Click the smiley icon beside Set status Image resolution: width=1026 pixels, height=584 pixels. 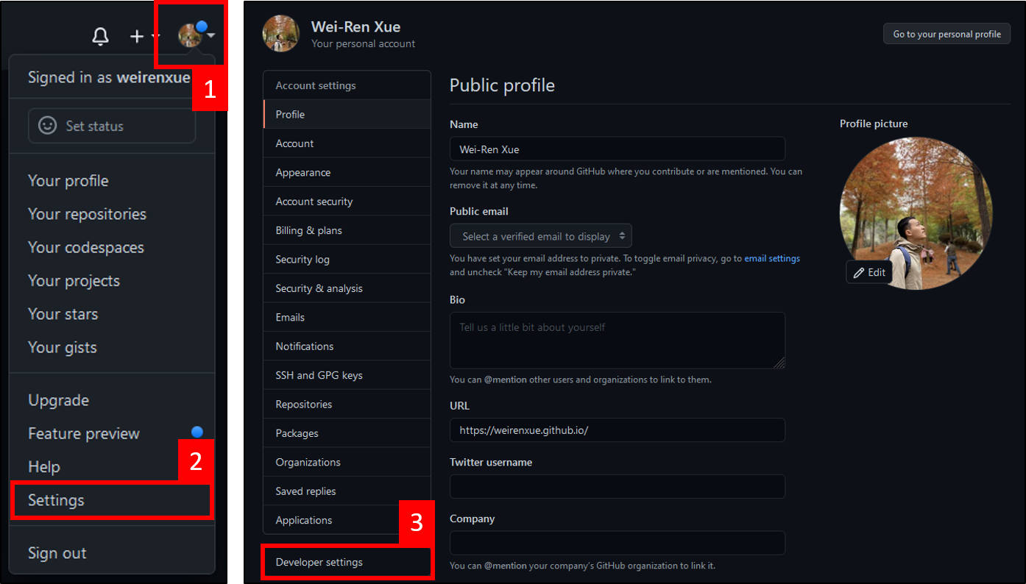[x=46, y=125]
